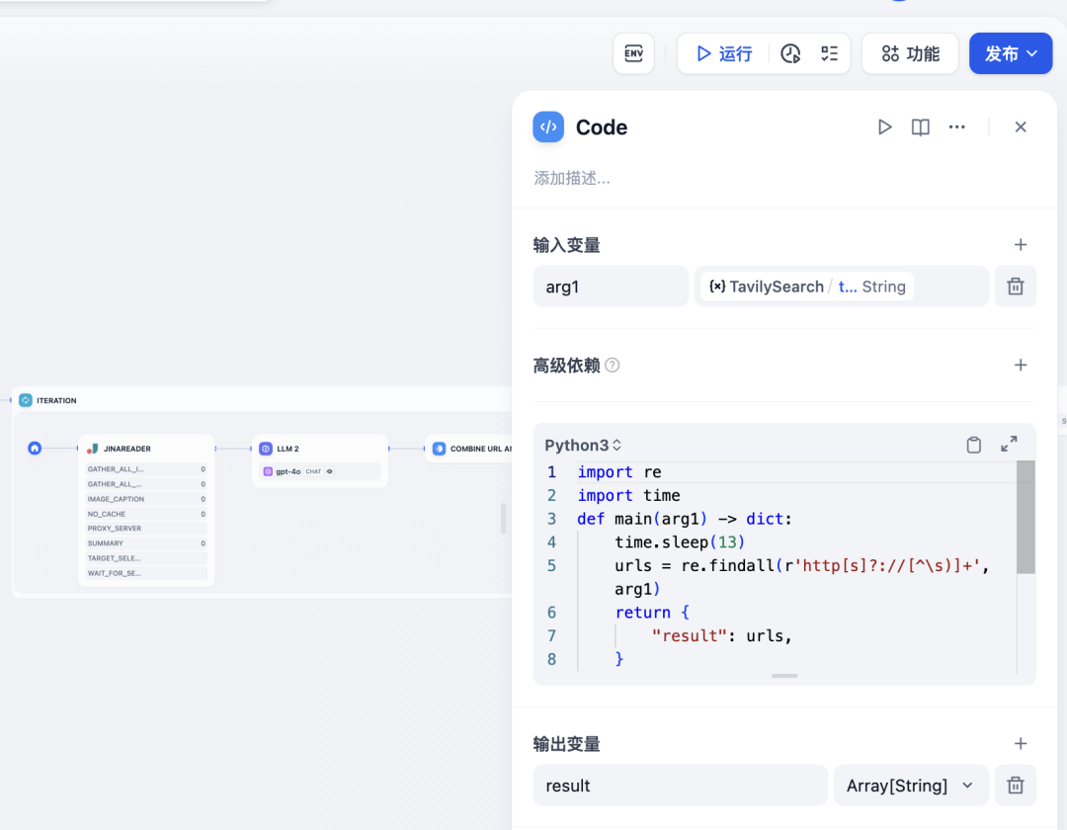Click the COMBINE URL node icon
The width and height of the screenshot is (1067, 830).
pos(439,449)
